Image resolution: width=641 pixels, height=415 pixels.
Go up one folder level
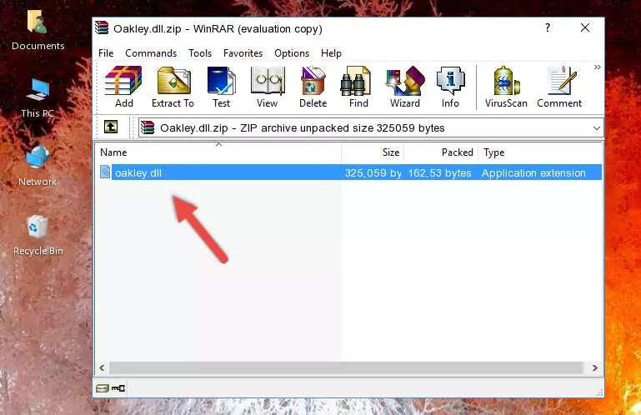click(x=111, y=127)
